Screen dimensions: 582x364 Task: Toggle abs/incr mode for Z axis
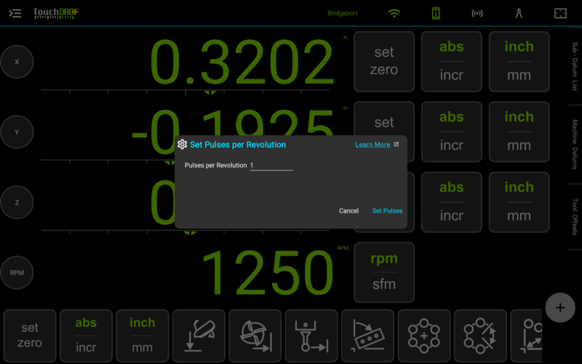[x=451, y=202]
